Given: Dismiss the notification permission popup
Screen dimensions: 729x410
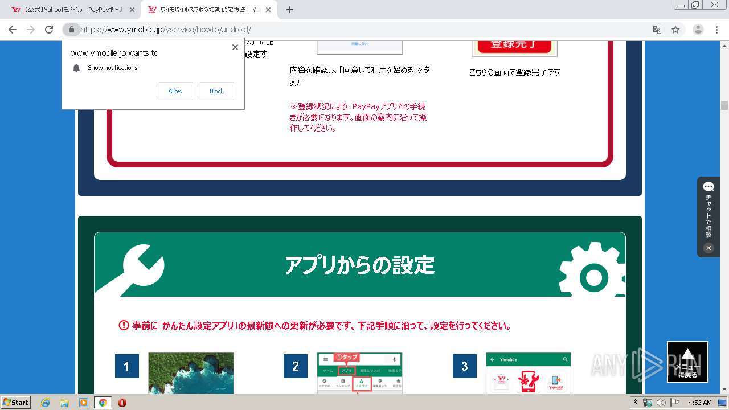Looking at the screenshot, I should point(235,47).
